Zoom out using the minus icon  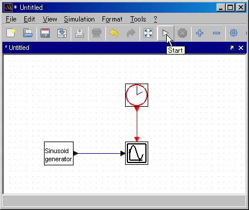pyautogui.click(x=217, y=33)
